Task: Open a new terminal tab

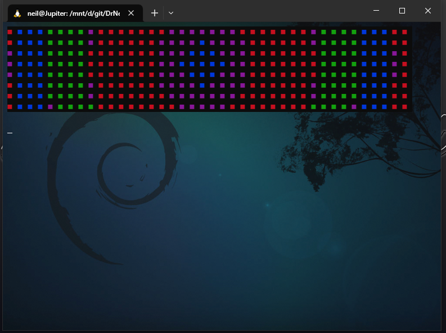Action: click(155, 13)
